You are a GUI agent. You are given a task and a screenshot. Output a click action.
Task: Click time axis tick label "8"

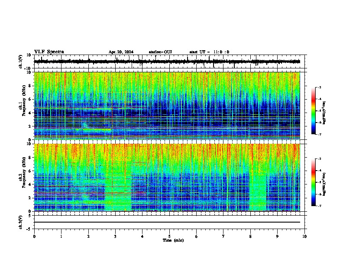(250, 236)
